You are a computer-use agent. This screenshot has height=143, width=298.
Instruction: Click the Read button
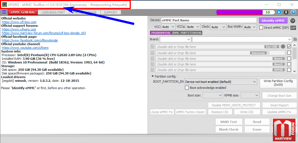coord(257,122)
